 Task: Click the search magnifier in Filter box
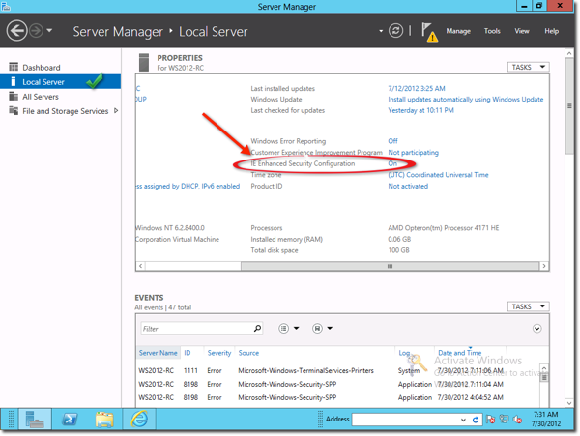click(x=257, y=328)
